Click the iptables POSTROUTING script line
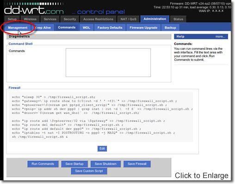The image size is (235, 184). [x=93, y=133]
